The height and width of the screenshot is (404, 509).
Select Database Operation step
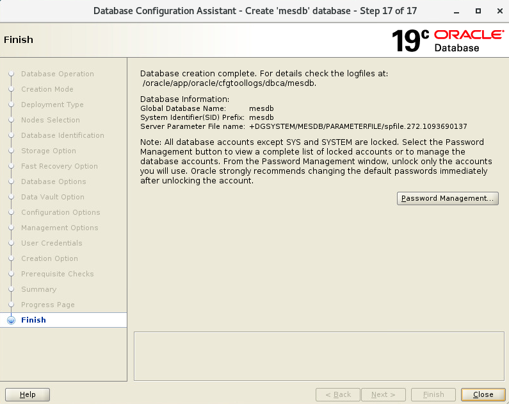pos(57,74)
